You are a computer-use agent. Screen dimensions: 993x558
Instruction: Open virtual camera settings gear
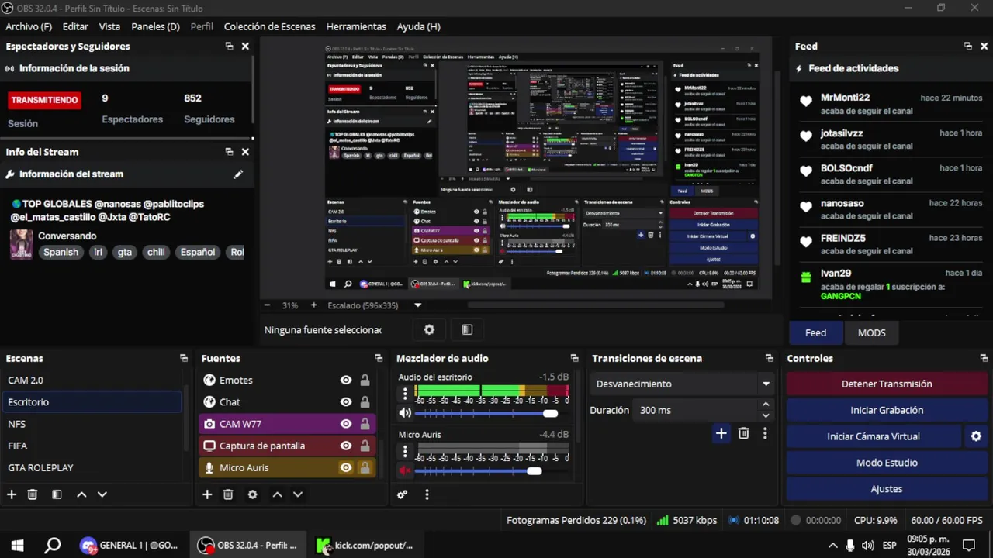coord(976,436)
